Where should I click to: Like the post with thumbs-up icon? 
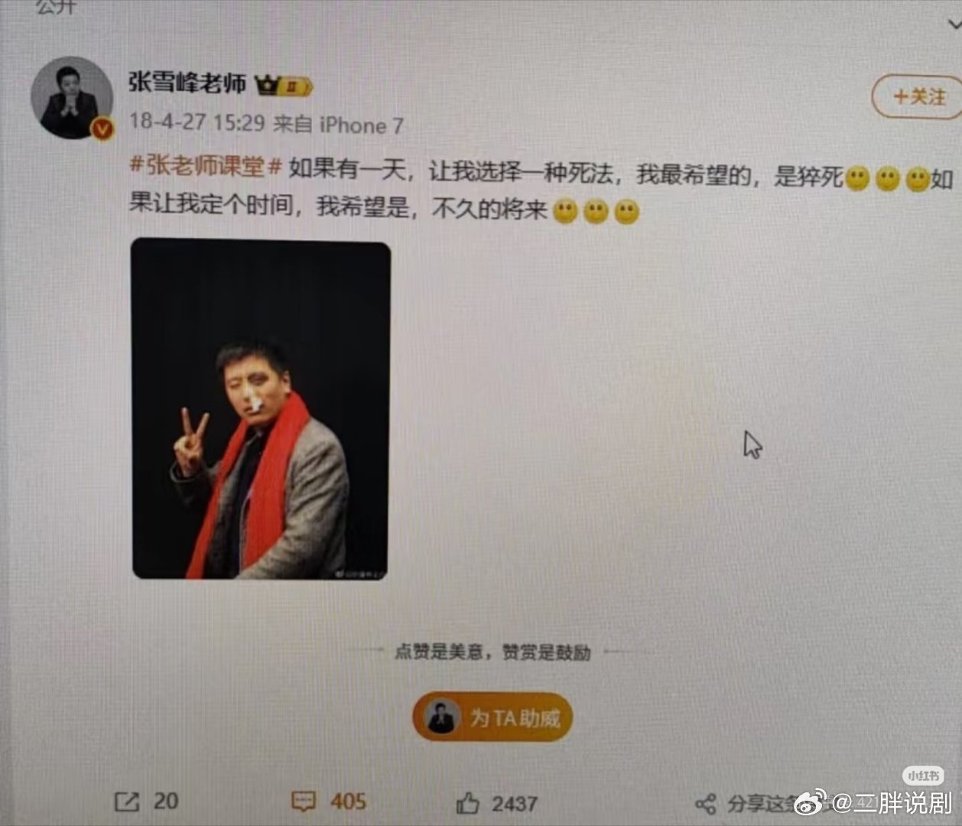(x=467, y=803)
